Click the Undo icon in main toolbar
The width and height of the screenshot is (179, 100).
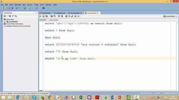coord(17,8)
